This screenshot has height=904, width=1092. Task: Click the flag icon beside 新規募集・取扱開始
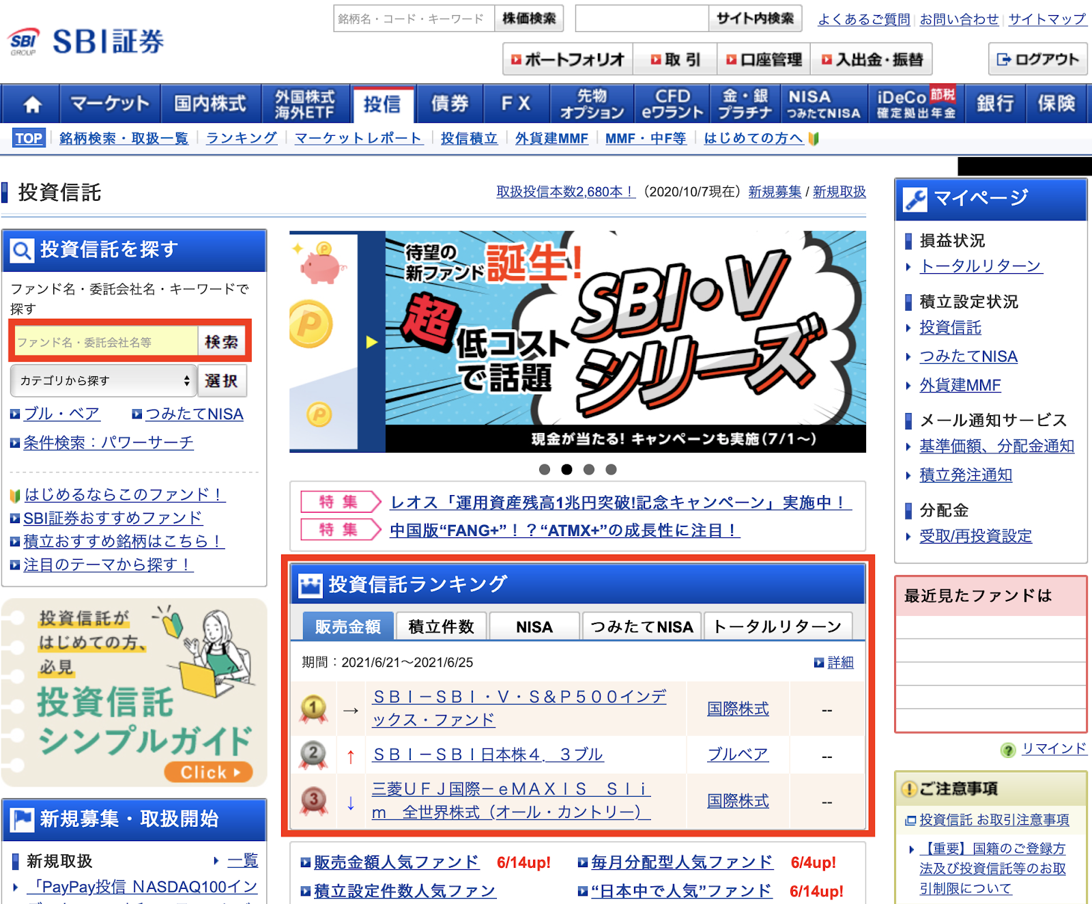point(23,819)
